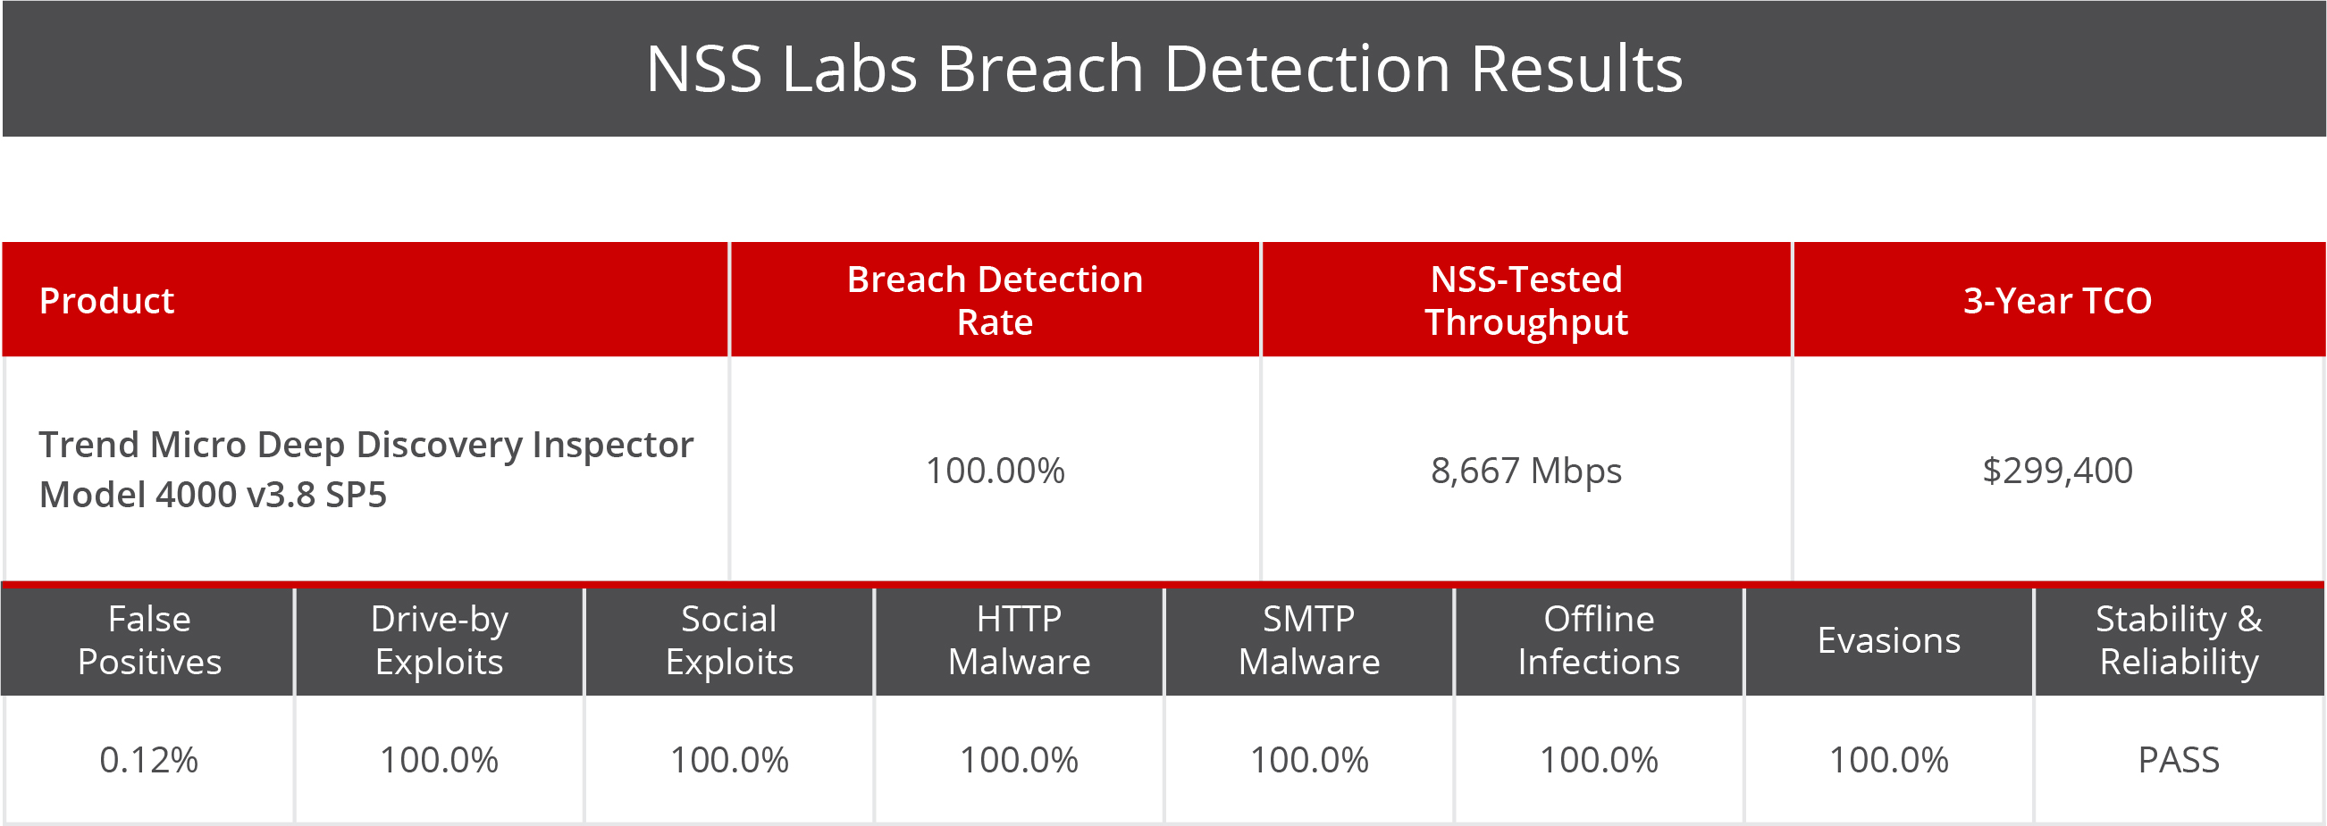Select the Product column header
The height and width of the screenshot is (826, 2327).
pos(106,301)
